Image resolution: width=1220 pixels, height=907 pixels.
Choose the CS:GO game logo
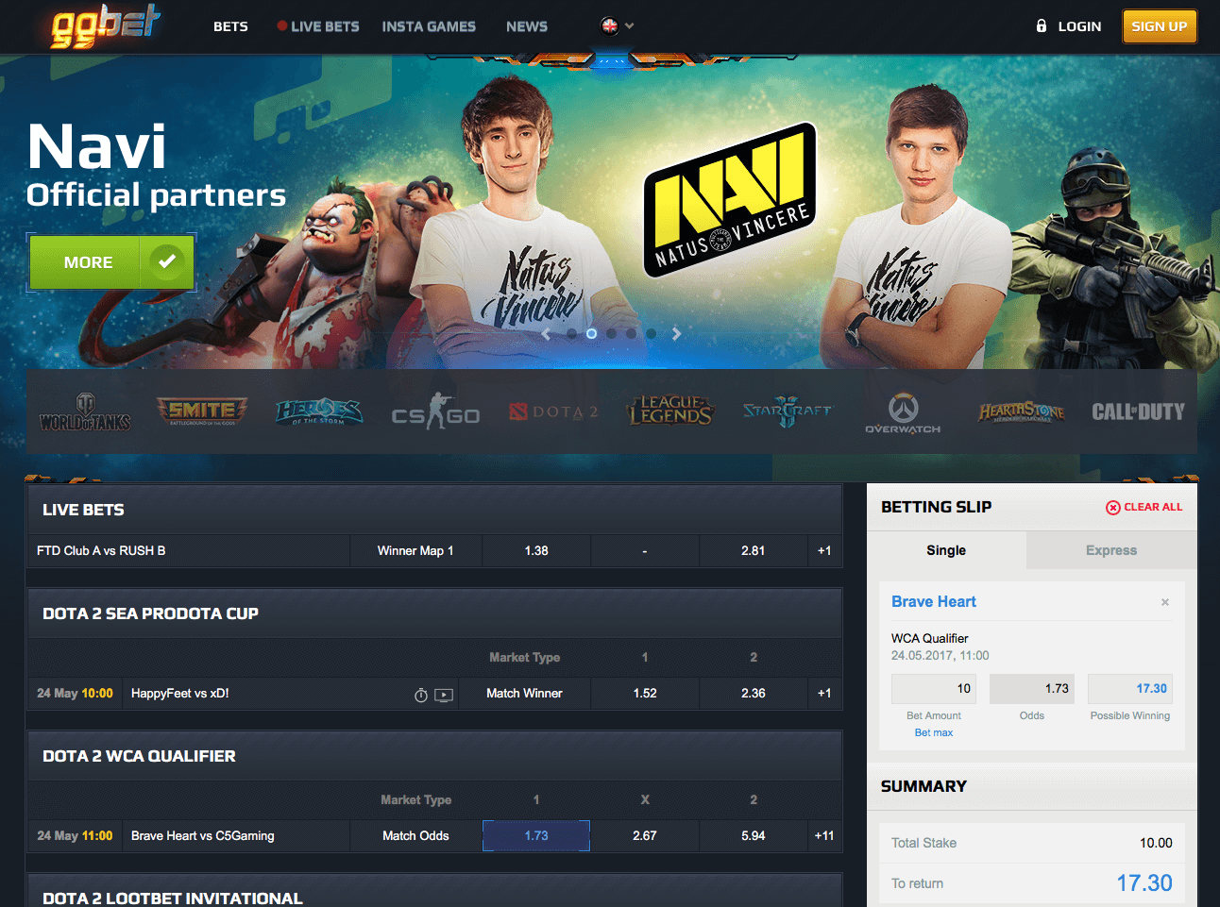(x=435, y=412)
